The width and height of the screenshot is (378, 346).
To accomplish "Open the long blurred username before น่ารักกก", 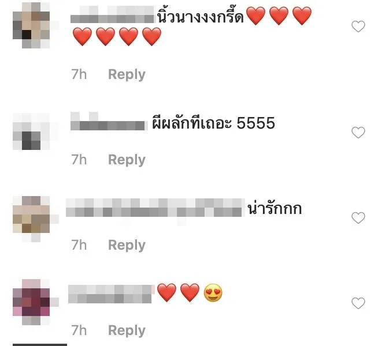I will [x=155, y=208].
